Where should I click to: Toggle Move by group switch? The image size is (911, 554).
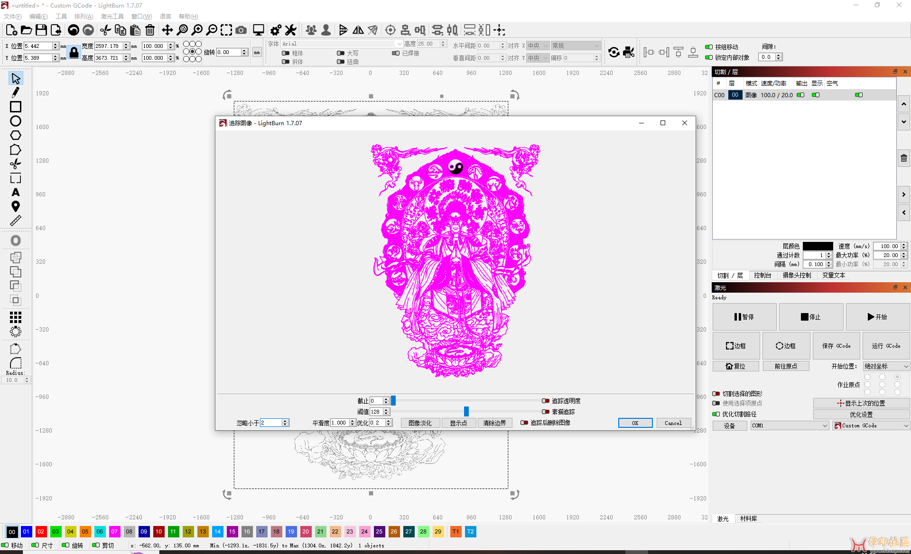tap(709, 47)
